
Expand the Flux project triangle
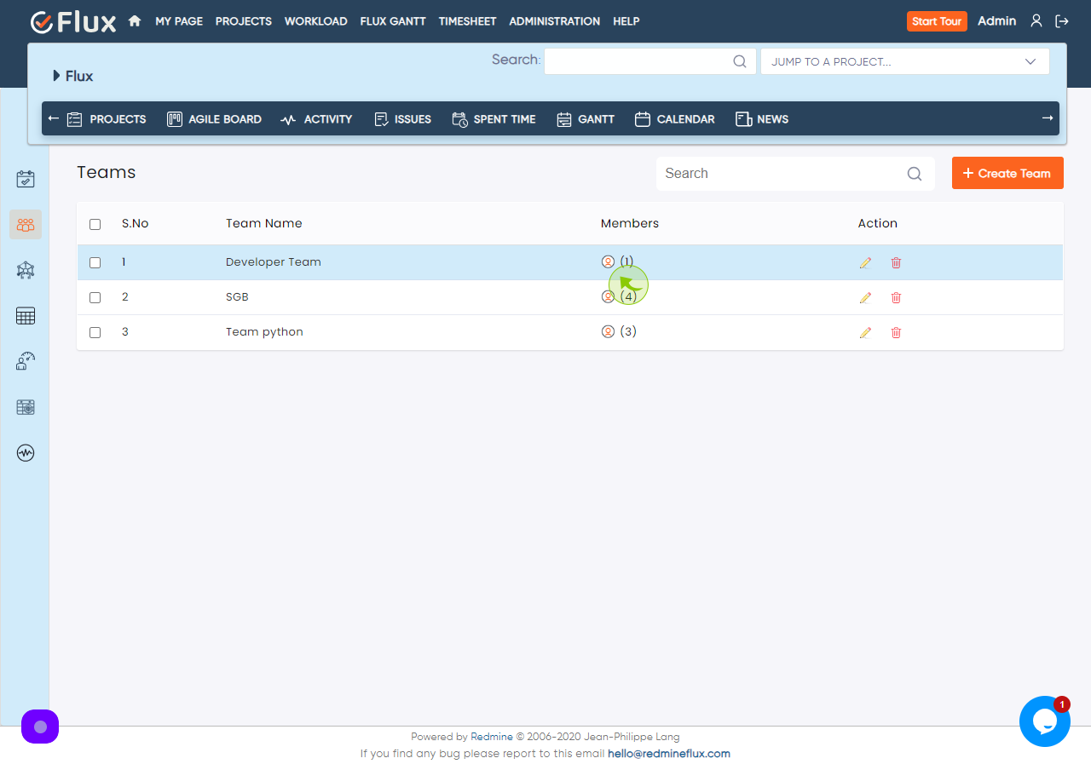click(x=56, y=76)
